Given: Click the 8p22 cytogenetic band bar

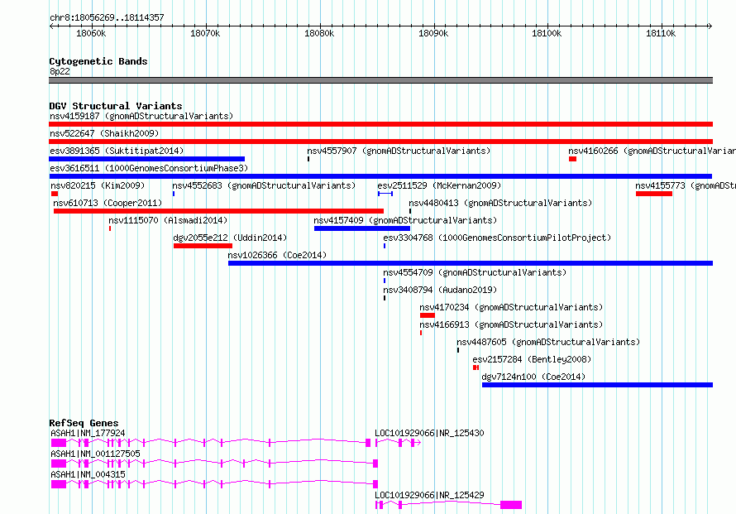Looking at the screenshot, I should 380,80.
